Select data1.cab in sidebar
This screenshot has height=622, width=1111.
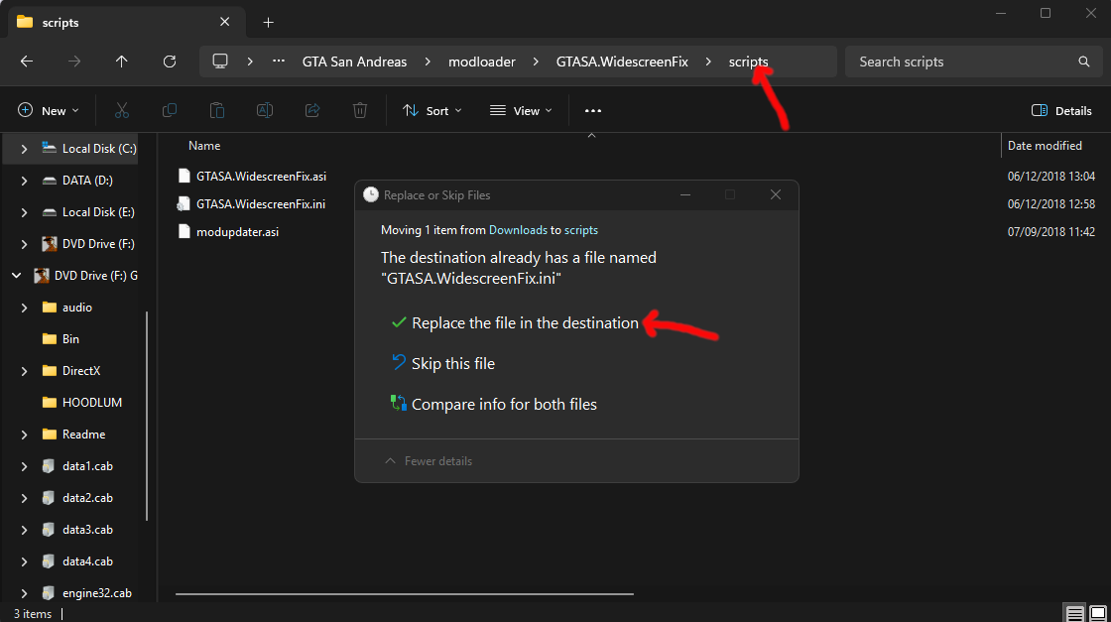pyautogui.click(x=78, y=466)
